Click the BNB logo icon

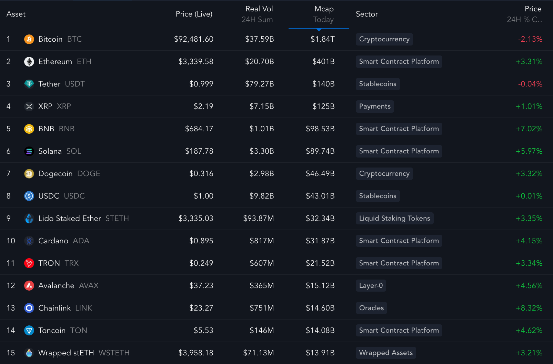(x=29, y=129)
